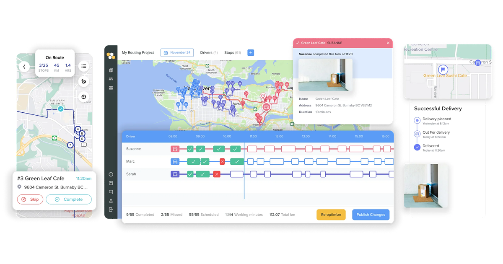Tap stop 4 marker on mobile map
The height and width of the screenshot is (264, 503).
coord(78,129)
